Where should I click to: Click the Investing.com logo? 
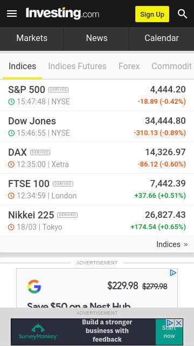pos(63,14)
